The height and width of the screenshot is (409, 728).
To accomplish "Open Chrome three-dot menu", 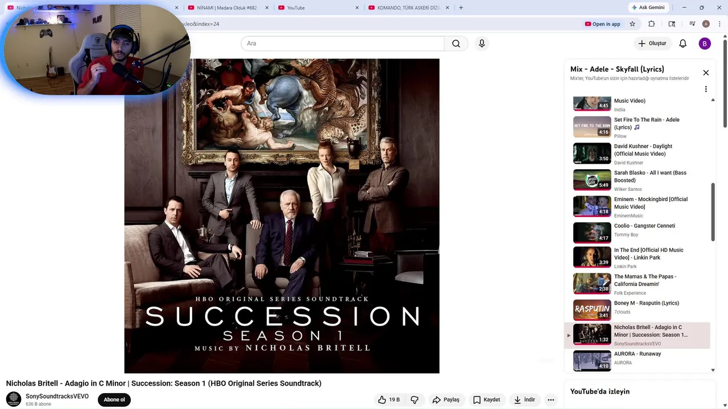I will [719, 24].
